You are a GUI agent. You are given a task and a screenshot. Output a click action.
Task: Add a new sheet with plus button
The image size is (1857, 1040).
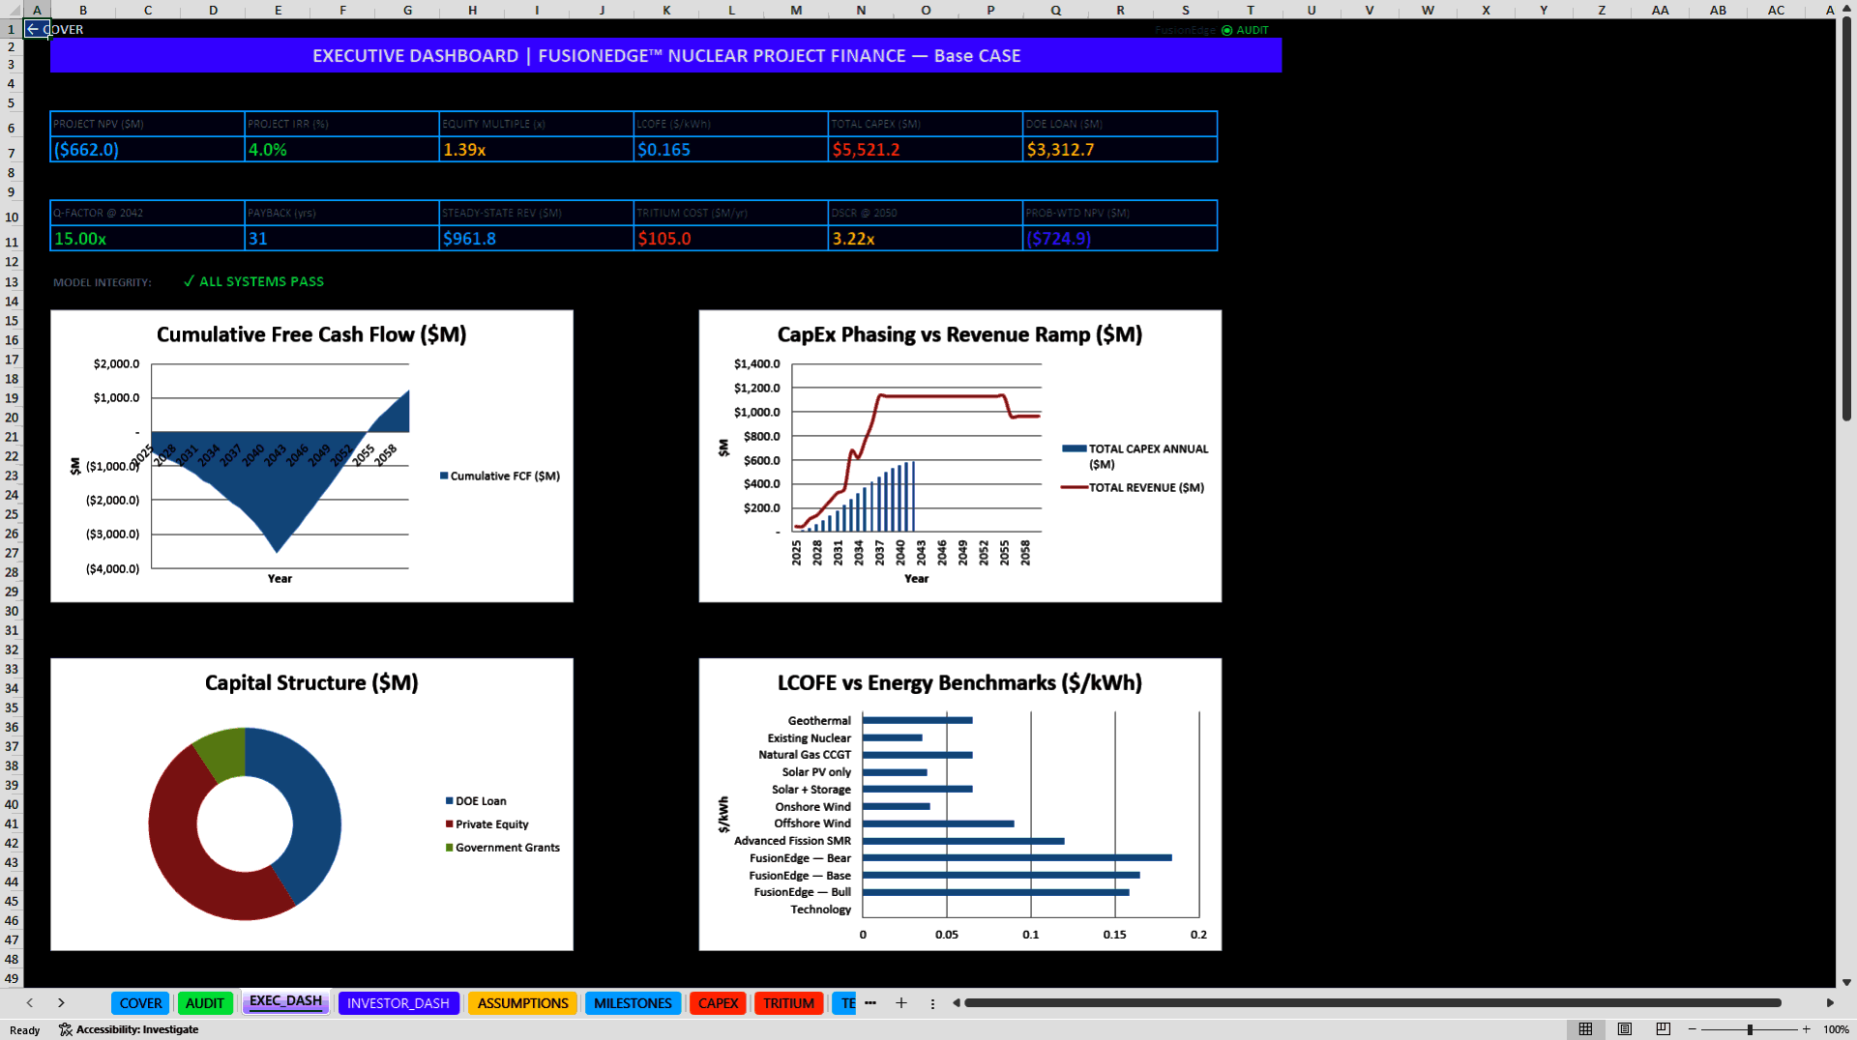click(x=901, y=1003)
